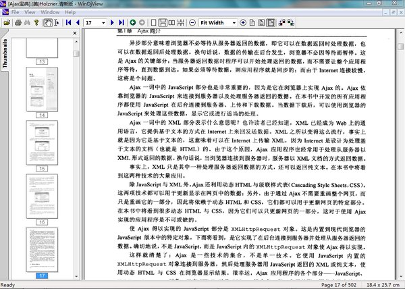
Task: Switch to continuous page layout
Action: pyautogui.click(x=163, y=23)
